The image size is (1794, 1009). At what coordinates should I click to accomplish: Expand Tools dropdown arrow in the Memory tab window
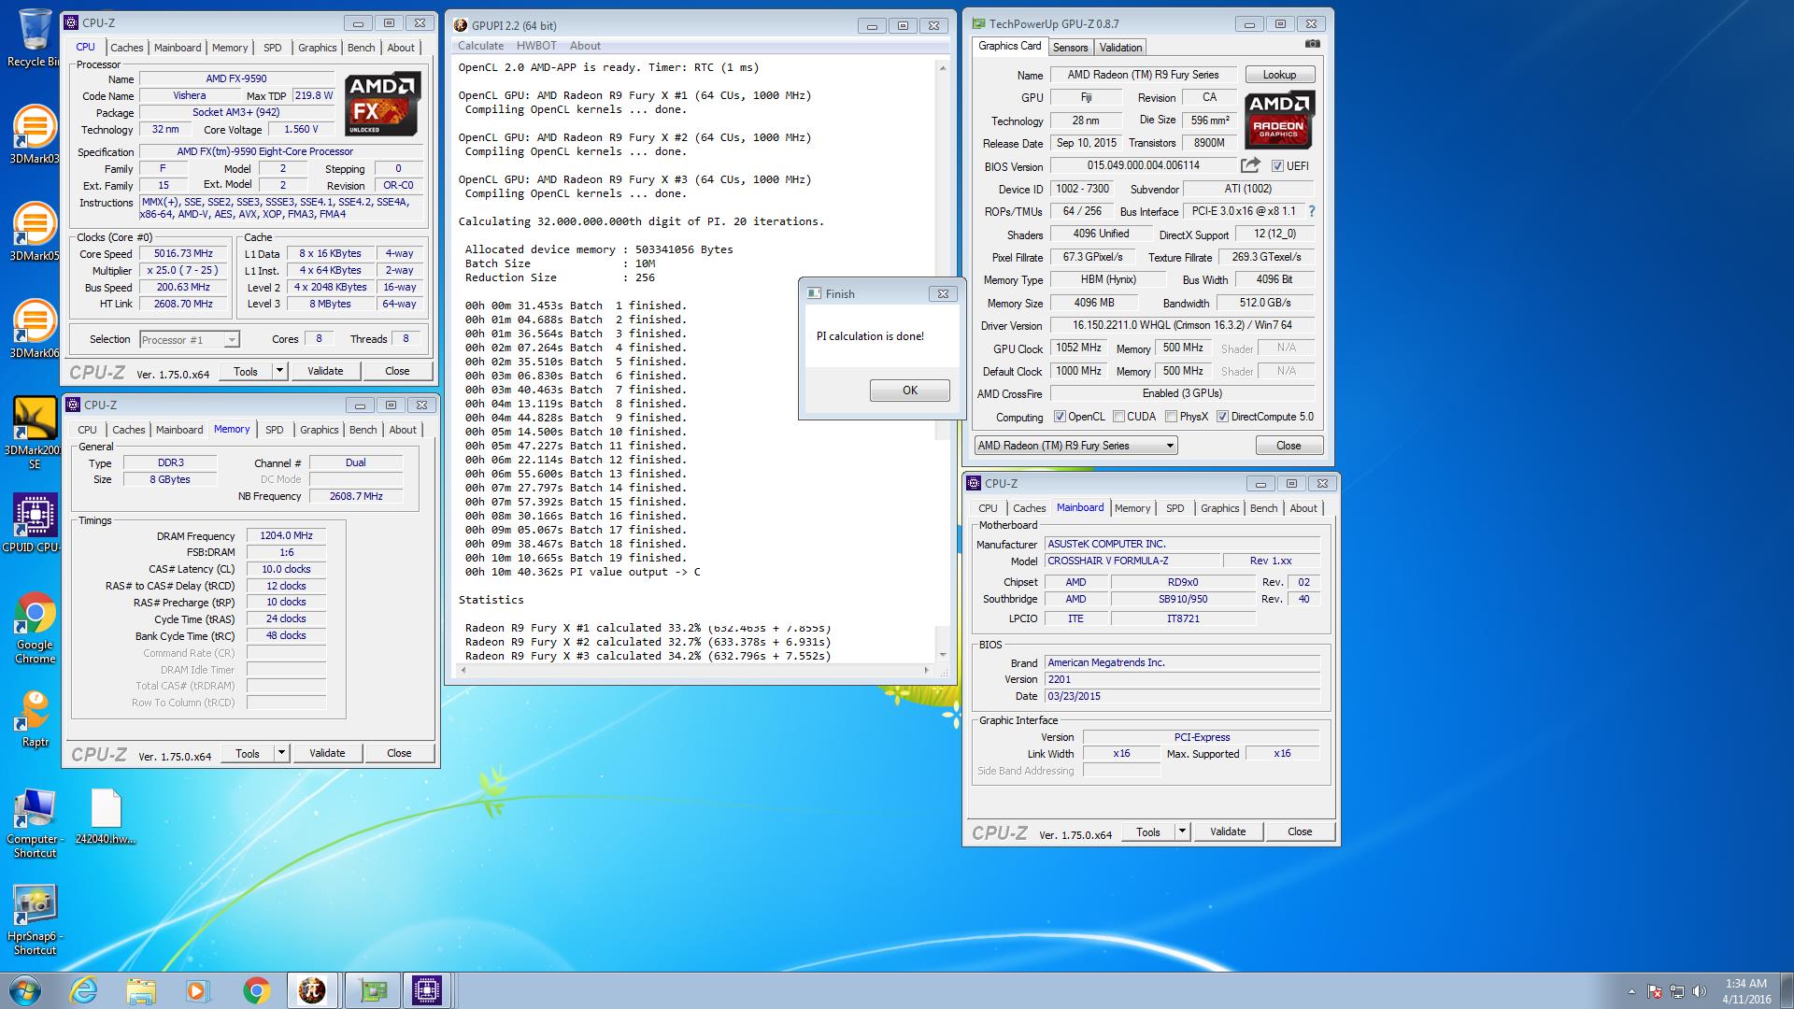(281, 753)
